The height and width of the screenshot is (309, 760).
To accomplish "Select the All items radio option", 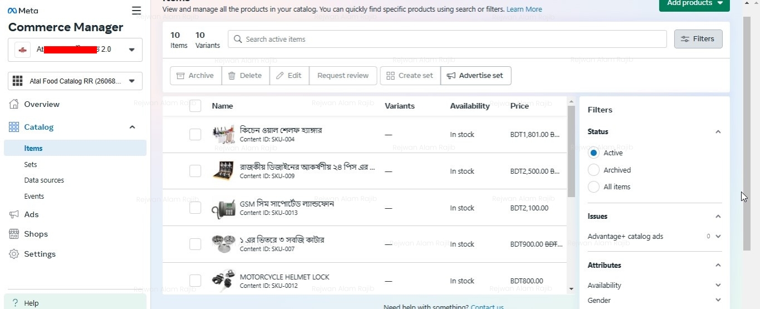I will [x=594, y=187].
